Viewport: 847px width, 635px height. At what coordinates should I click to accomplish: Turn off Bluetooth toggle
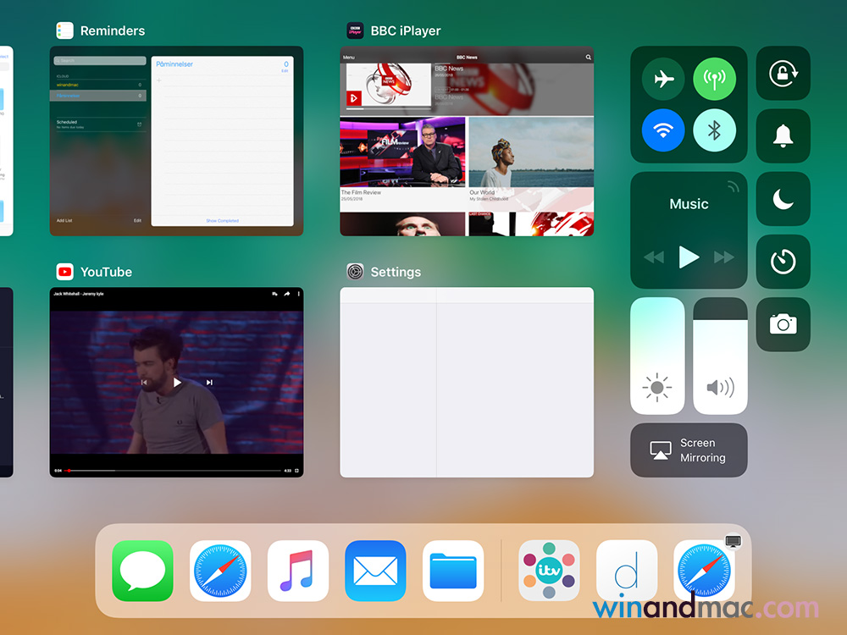(714, 130)
